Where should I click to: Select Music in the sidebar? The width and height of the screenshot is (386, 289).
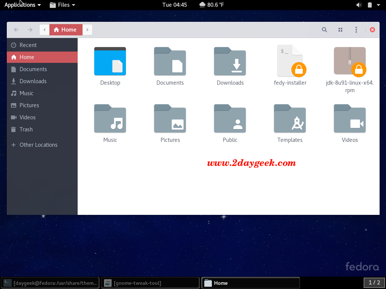click(42, 93)
